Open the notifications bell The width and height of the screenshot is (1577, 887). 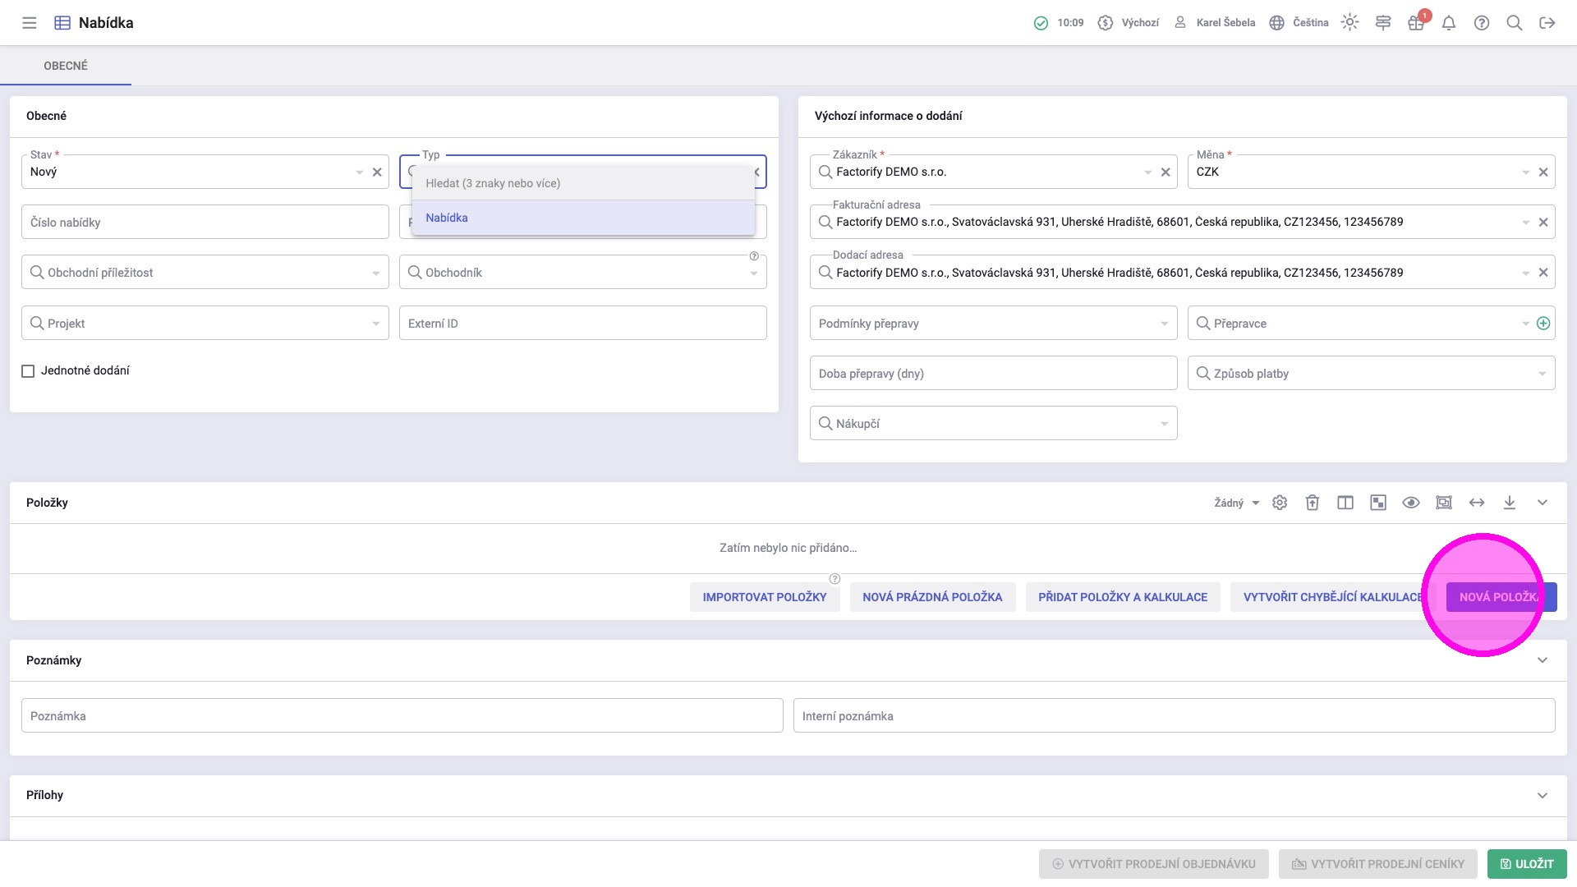click(1449, 23)
